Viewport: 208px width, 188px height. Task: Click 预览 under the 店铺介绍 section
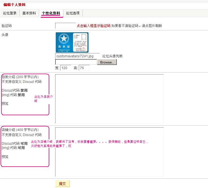(5, 157)
